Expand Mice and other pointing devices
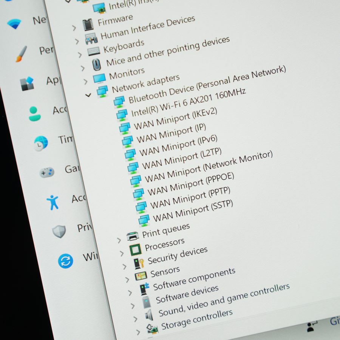The image size is (340, 340). [83, 68]
